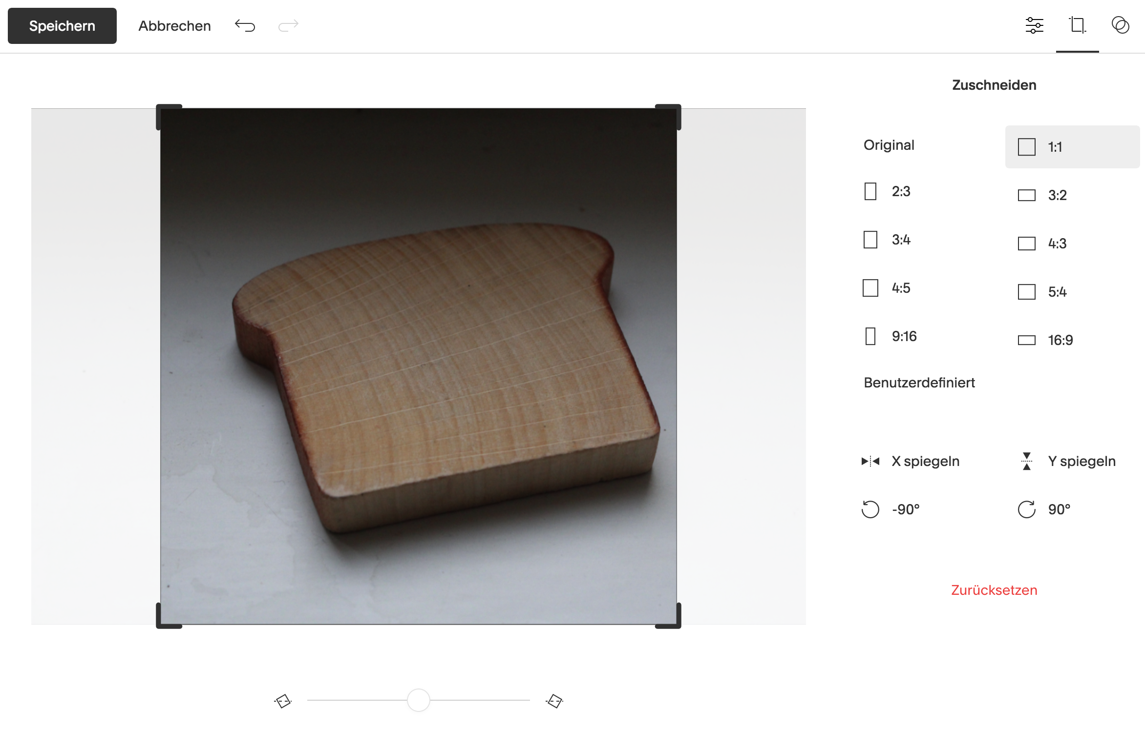This screenshot has width=1145, height=729.
Task: Click the bottom-left crop corner handle
Action: pyautogui.click(x=169, y=616)
